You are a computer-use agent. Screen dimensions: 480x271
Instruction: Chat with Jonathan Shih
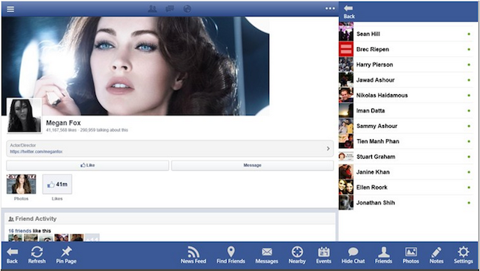click(406, 203)
